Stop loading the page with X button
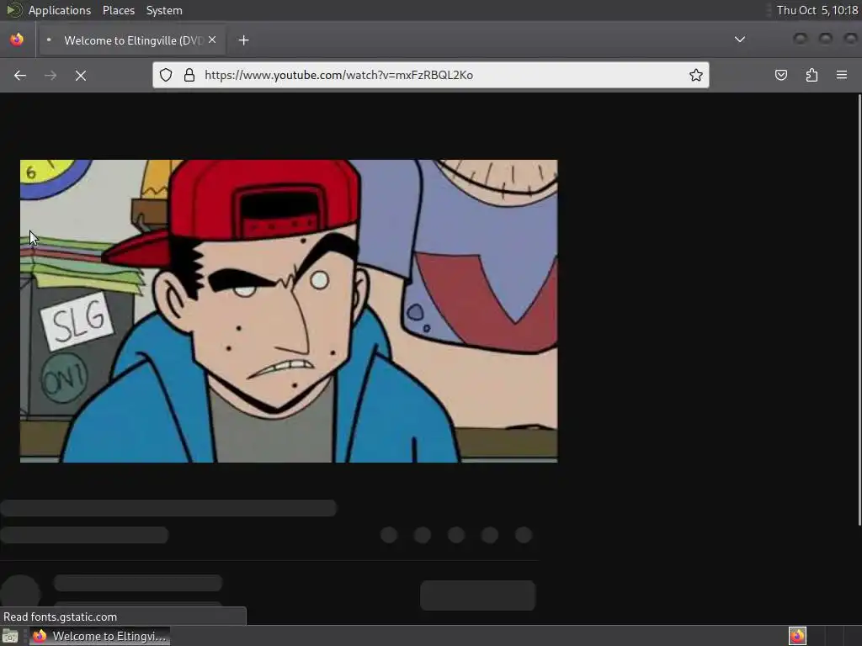862x646 pixels. click(x=80, y=75)
